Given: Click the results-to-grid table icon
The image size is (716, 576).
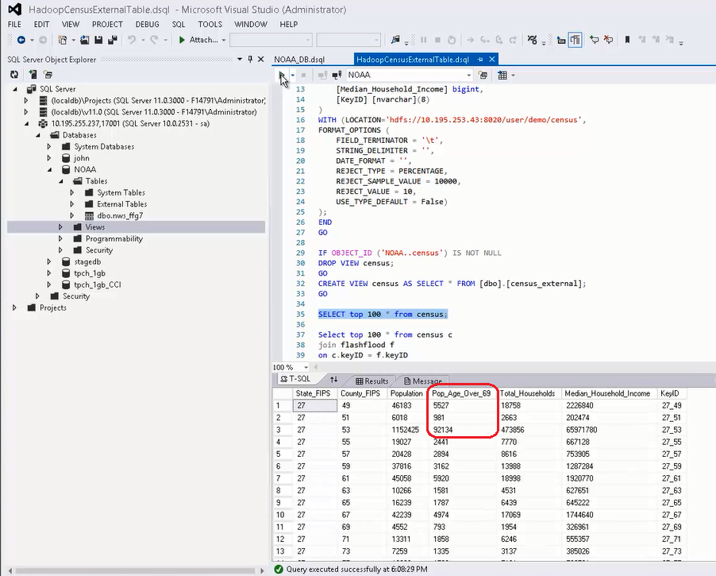Looking at the screenshot, I should tap(502, 75).
